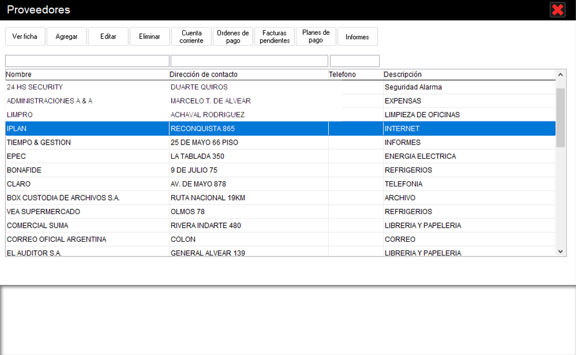Click the COLON address cell

click(x=248, y=239)
